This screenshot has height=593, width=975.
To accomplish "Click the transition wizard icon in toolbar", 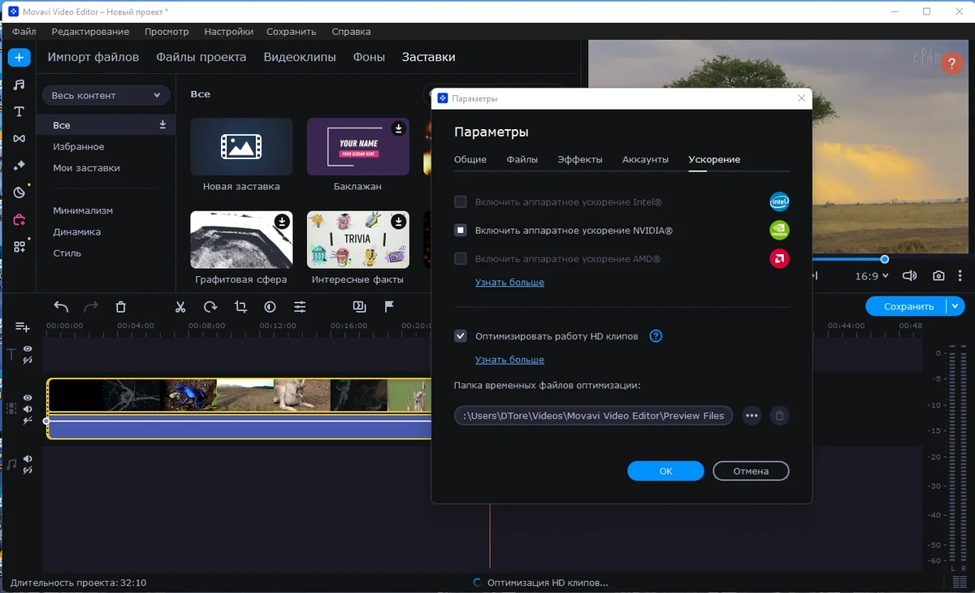I will [359, 306].
